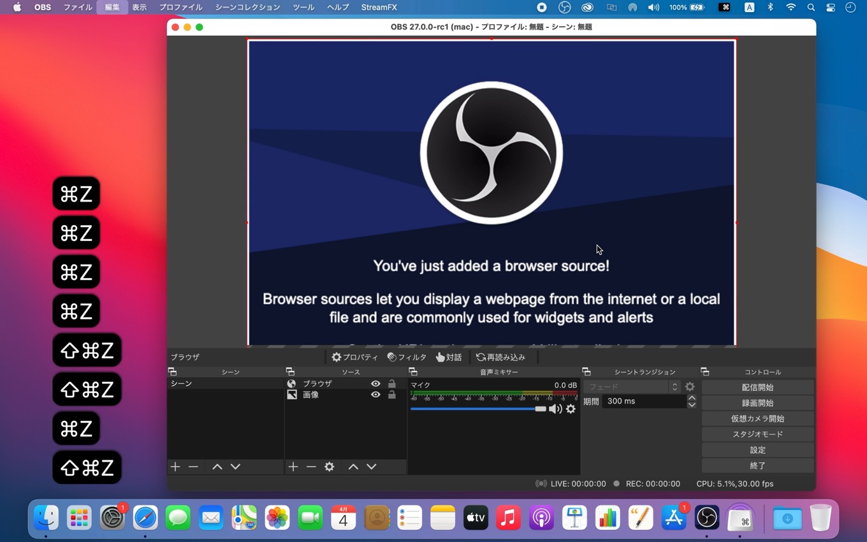
Task: Mute the マイク audio with speaker icon
Action: click(555, 409)
